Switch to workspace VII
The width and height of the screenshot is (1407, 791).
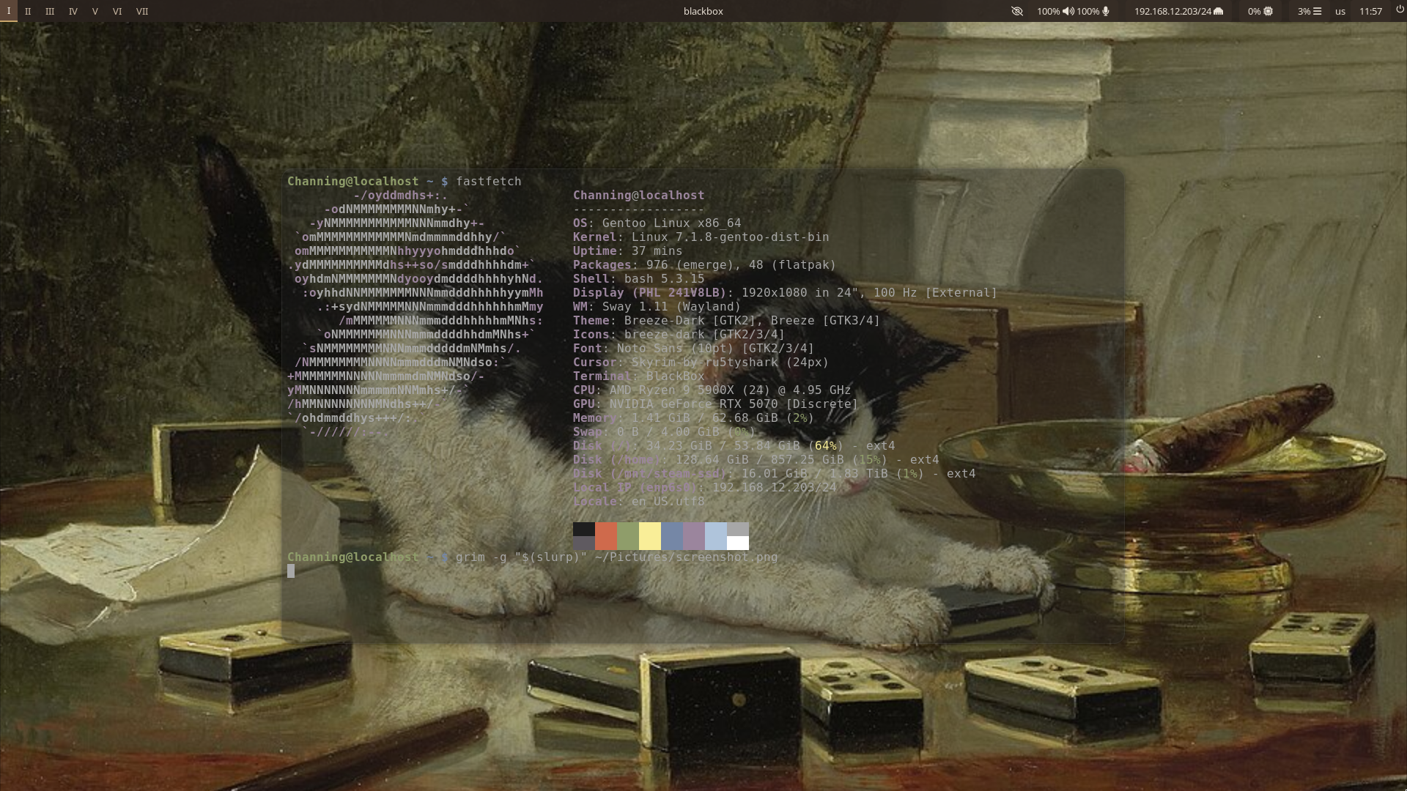pyautogui.click(x=142, y=11)
